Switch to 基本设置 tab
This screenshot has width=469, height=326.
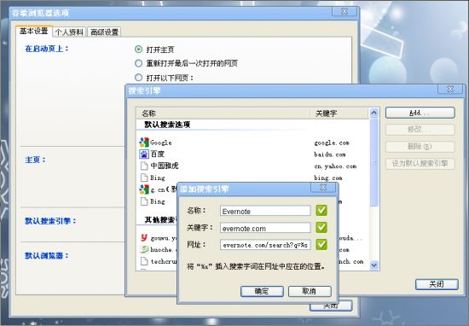34,31
